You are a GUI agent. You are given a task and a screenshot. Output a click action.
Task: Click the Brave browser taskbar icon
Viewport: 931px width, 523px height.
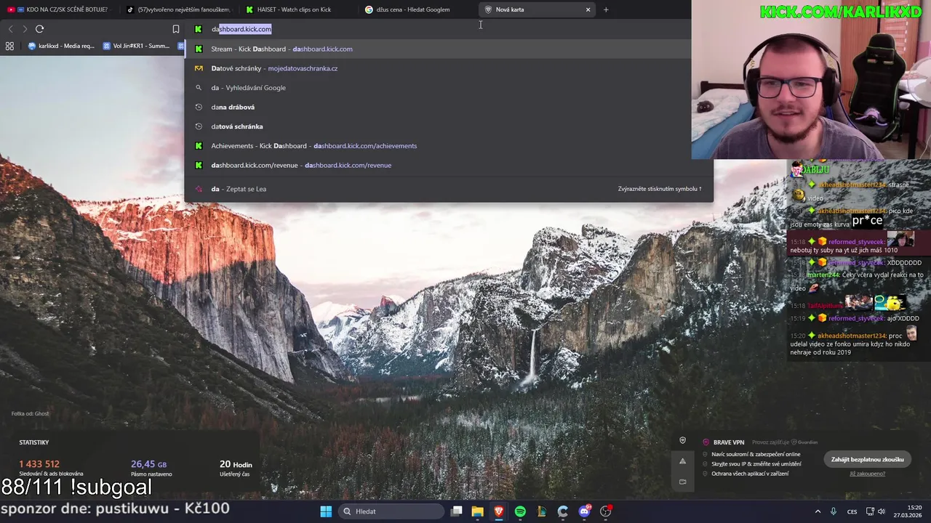point(499,511)
